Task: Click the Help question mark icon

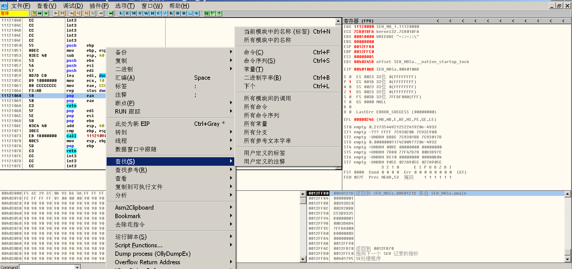Action: click(x=219, y=13)
